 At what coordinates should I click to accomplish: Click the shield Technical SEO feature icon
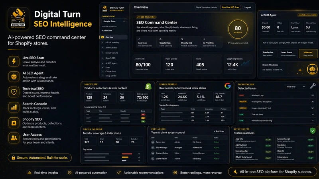point(14,92)
